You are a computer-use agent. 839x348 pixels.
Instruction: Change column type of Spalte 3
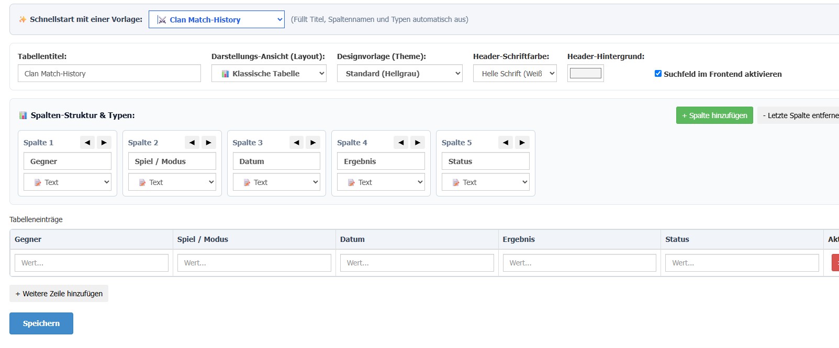[276, 182]
